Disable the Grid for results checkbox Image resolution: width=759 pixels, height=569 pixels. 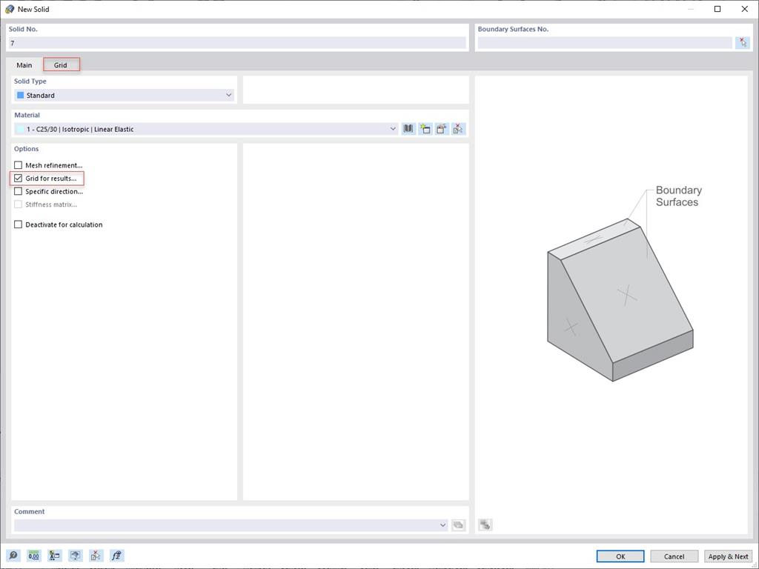(18, 178)
